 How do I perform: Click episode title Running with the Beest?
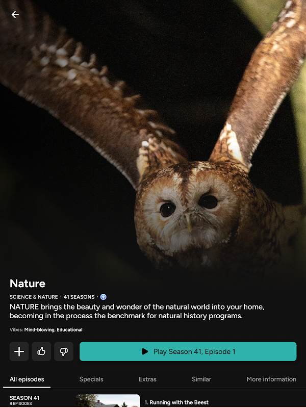[x=179, y=402]
